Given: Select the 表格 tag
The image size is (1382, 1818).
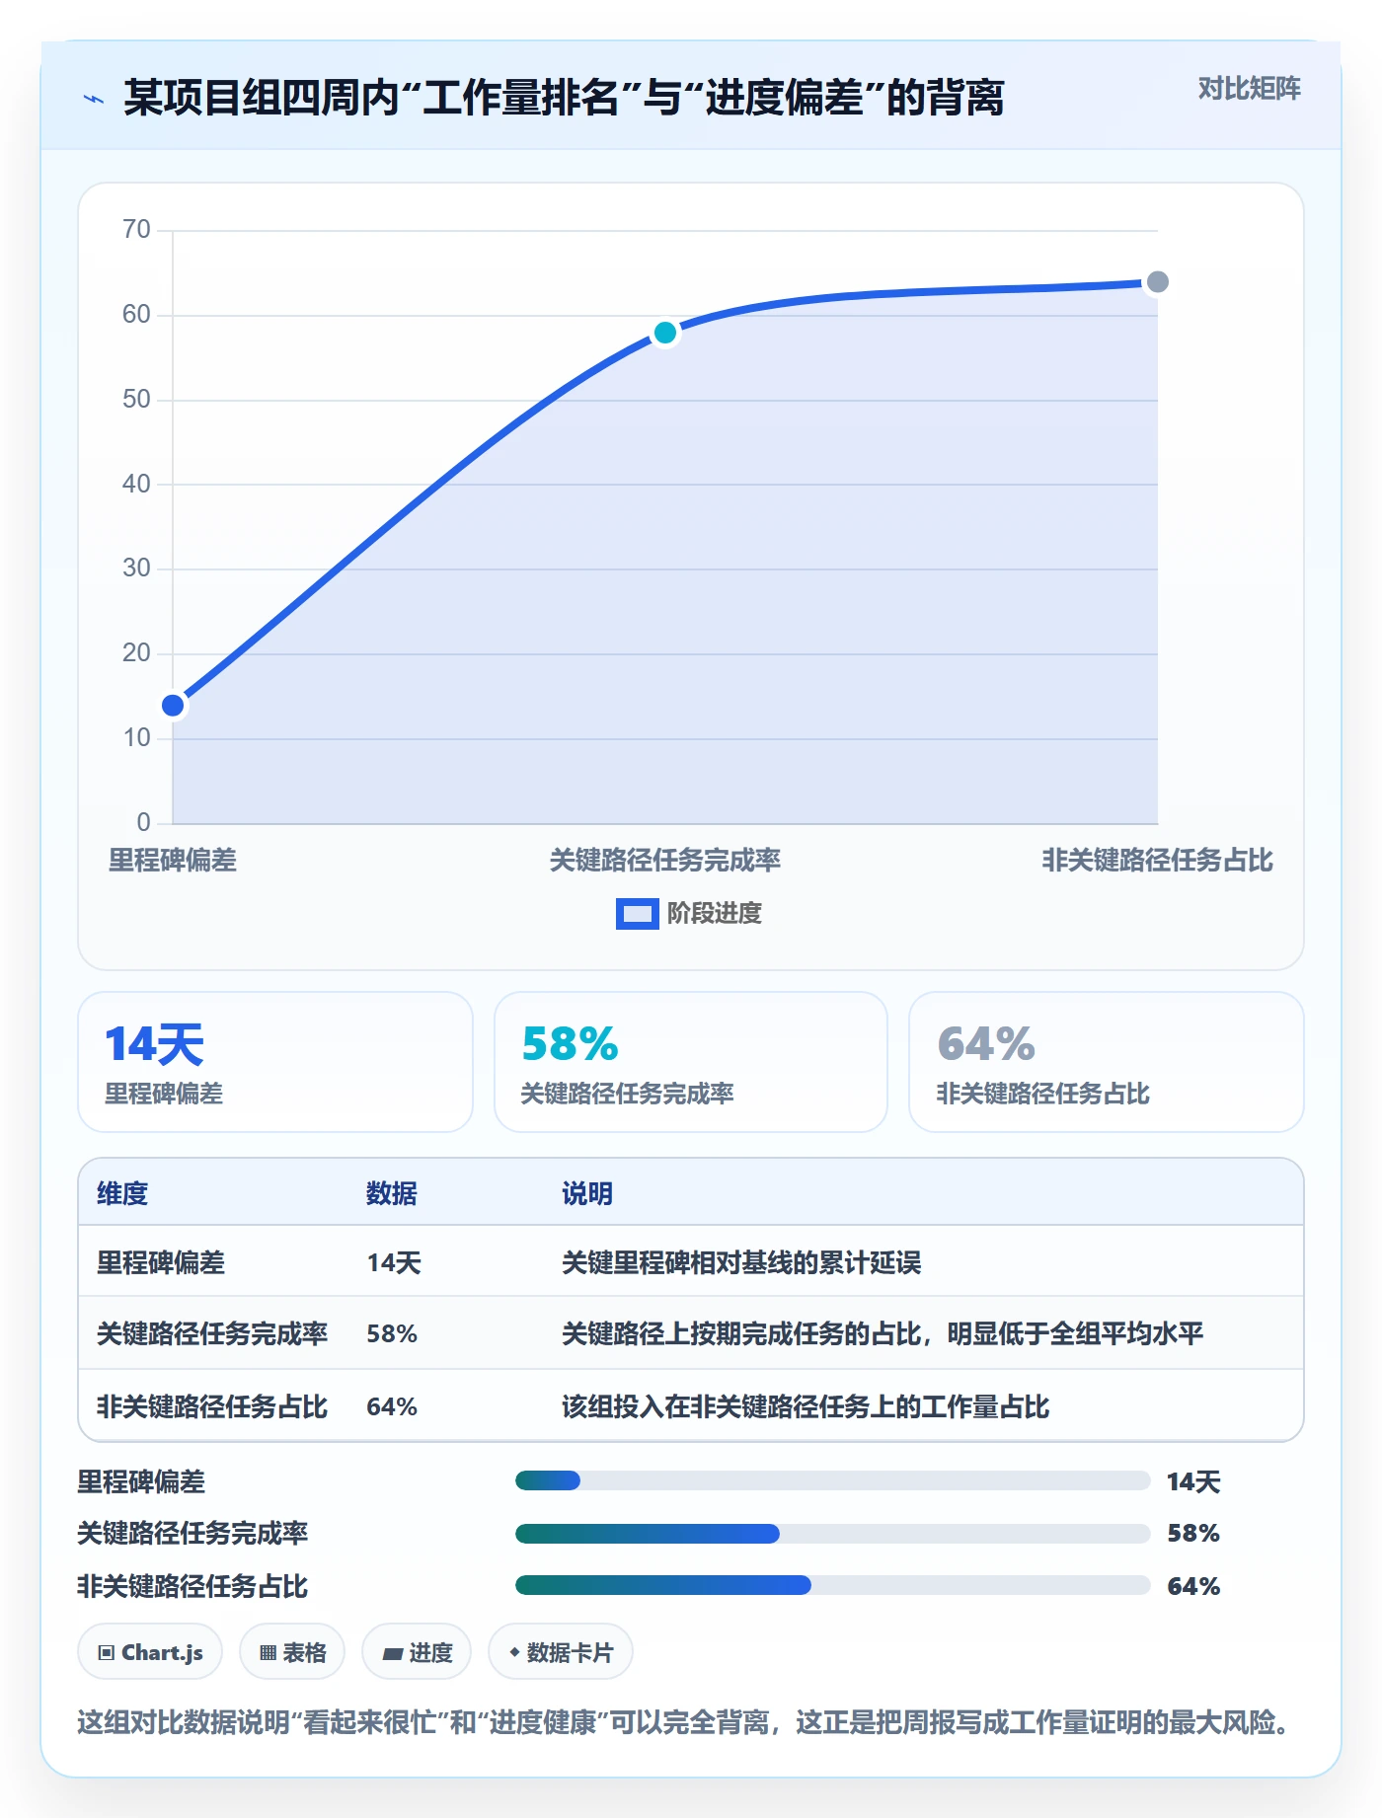Looking at the screenshot, I should click(x=292, y=1652).
